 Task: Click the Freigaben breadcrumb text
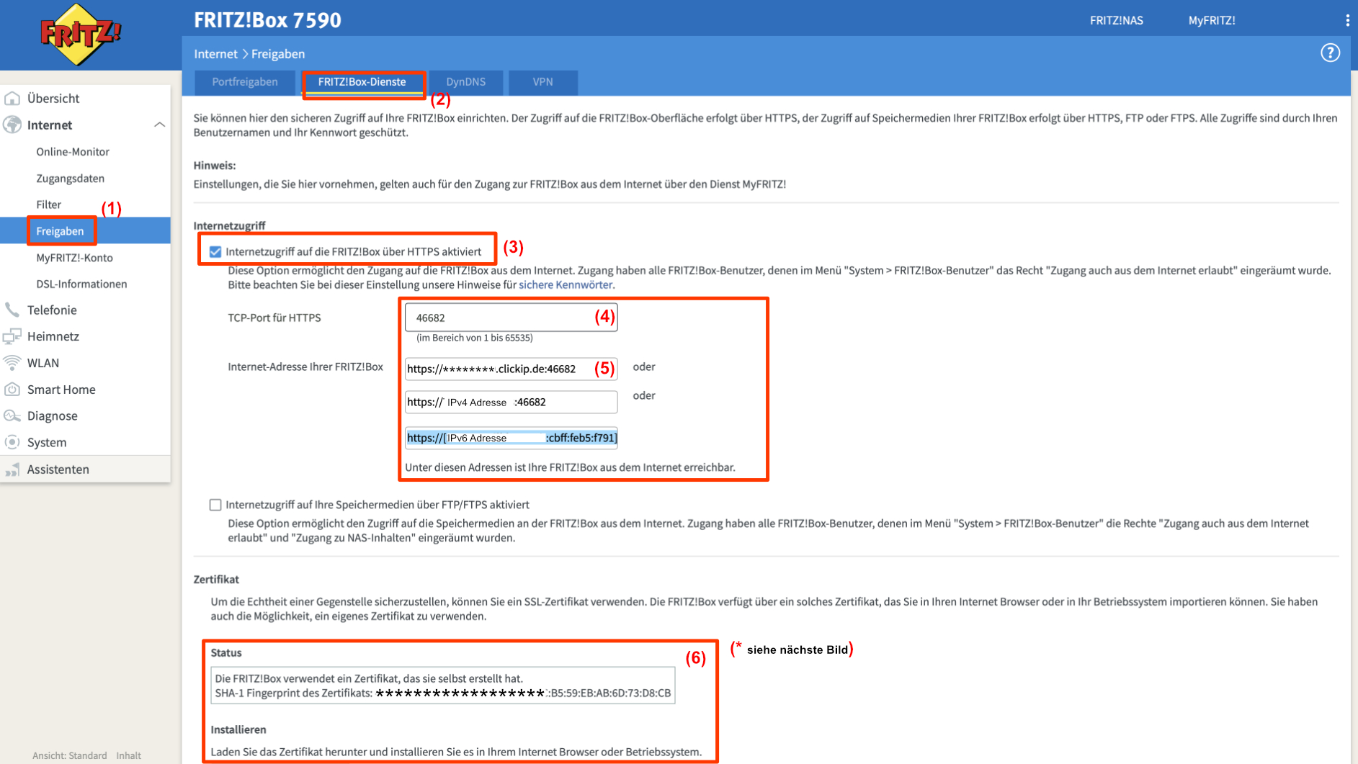(x=278, y=54)
